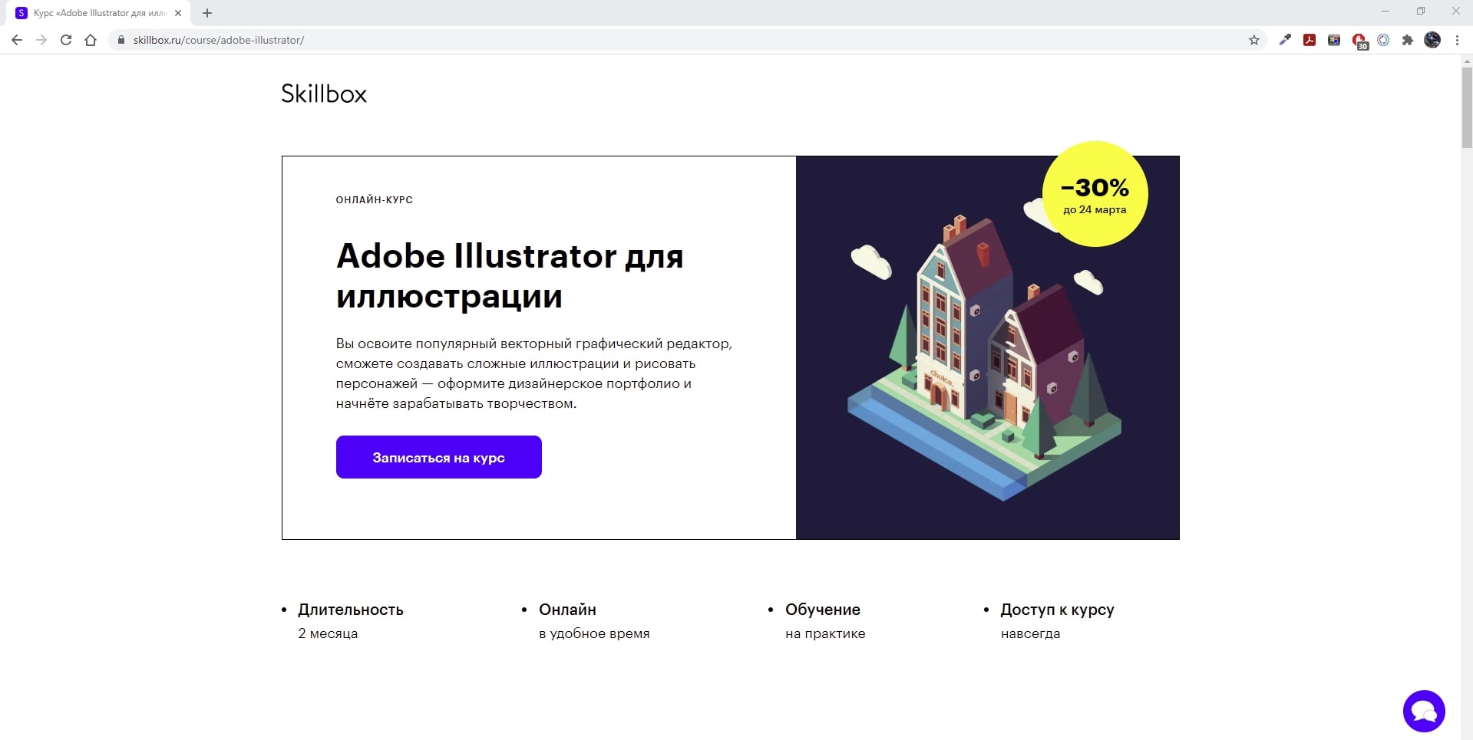
Task: Open the ad blocker extension showing 30
Action: [x=1359, y=41]
